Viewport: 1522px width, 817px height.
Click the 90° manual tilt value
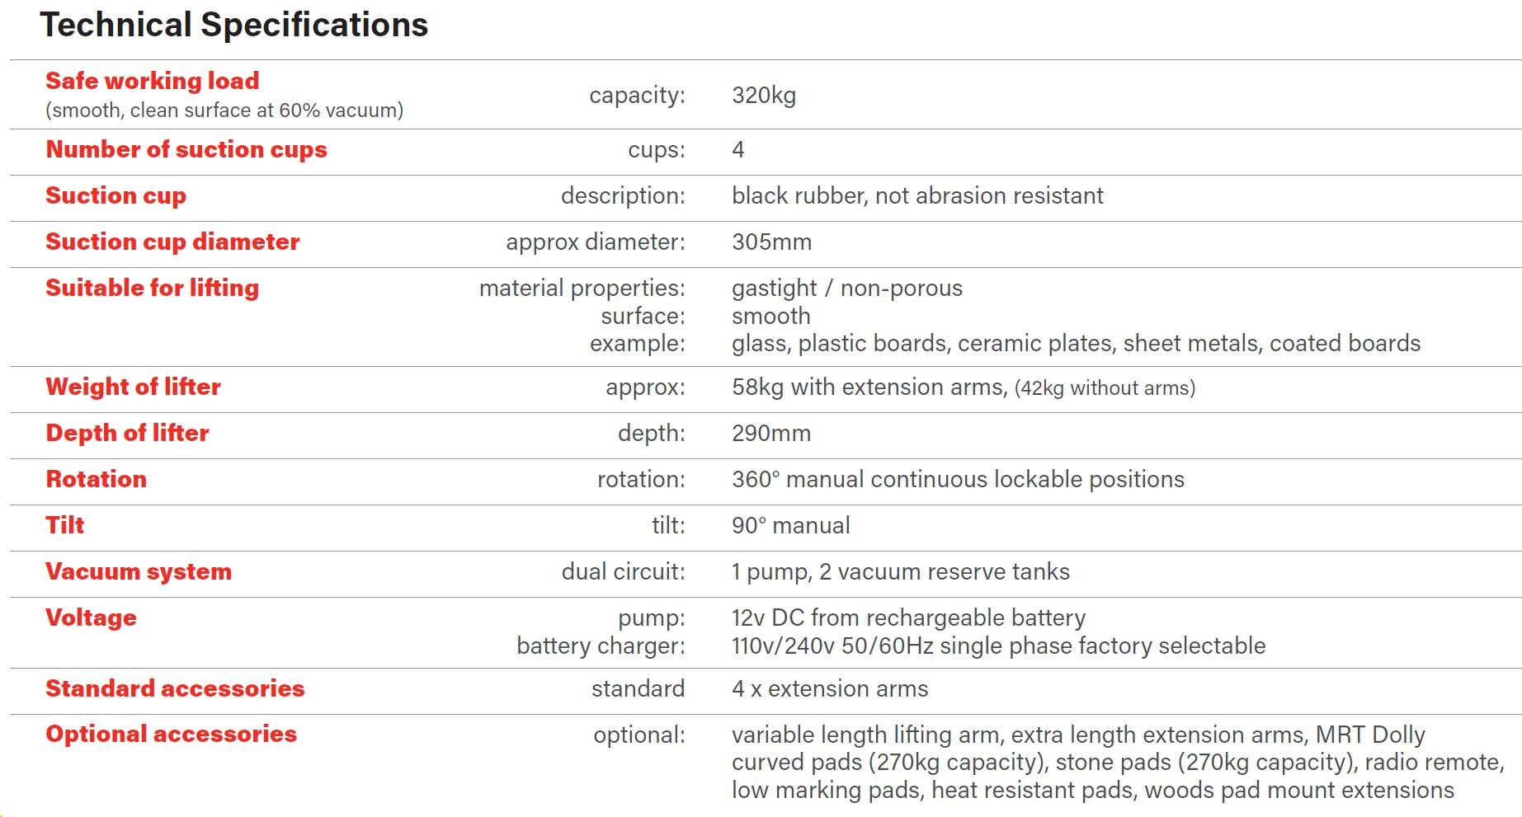coord(790,526)
